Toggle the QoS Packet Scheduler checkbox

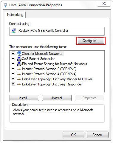click(13, 58)
